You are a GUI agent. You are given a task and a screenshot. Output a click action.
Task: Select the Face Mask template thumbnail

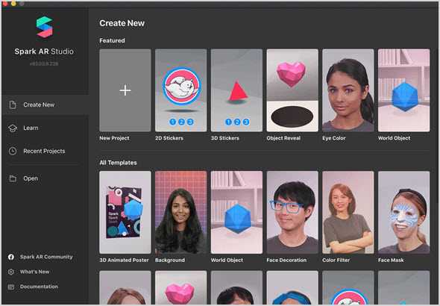coord(403,213)
